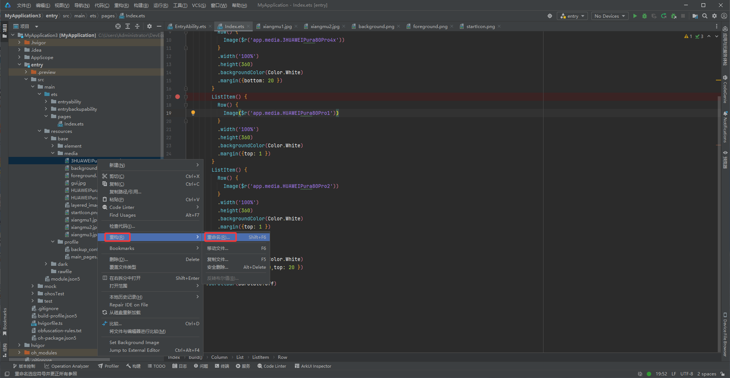730x378 pixels.
Task: Open the 版本控制 version control tool window
Action: (x=24, y=366)
